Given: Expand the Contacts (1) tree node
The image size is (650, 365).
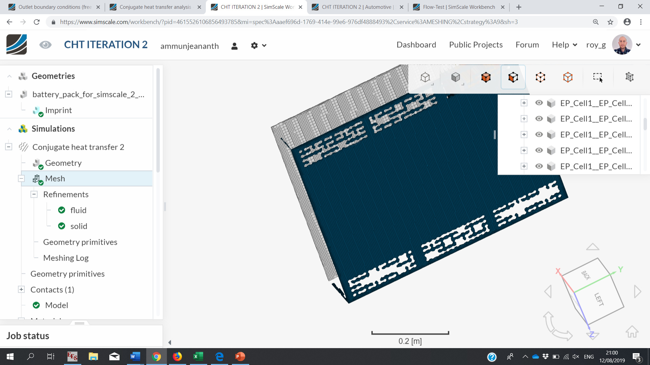Looking at the screenshot, I should coord(21,290).
